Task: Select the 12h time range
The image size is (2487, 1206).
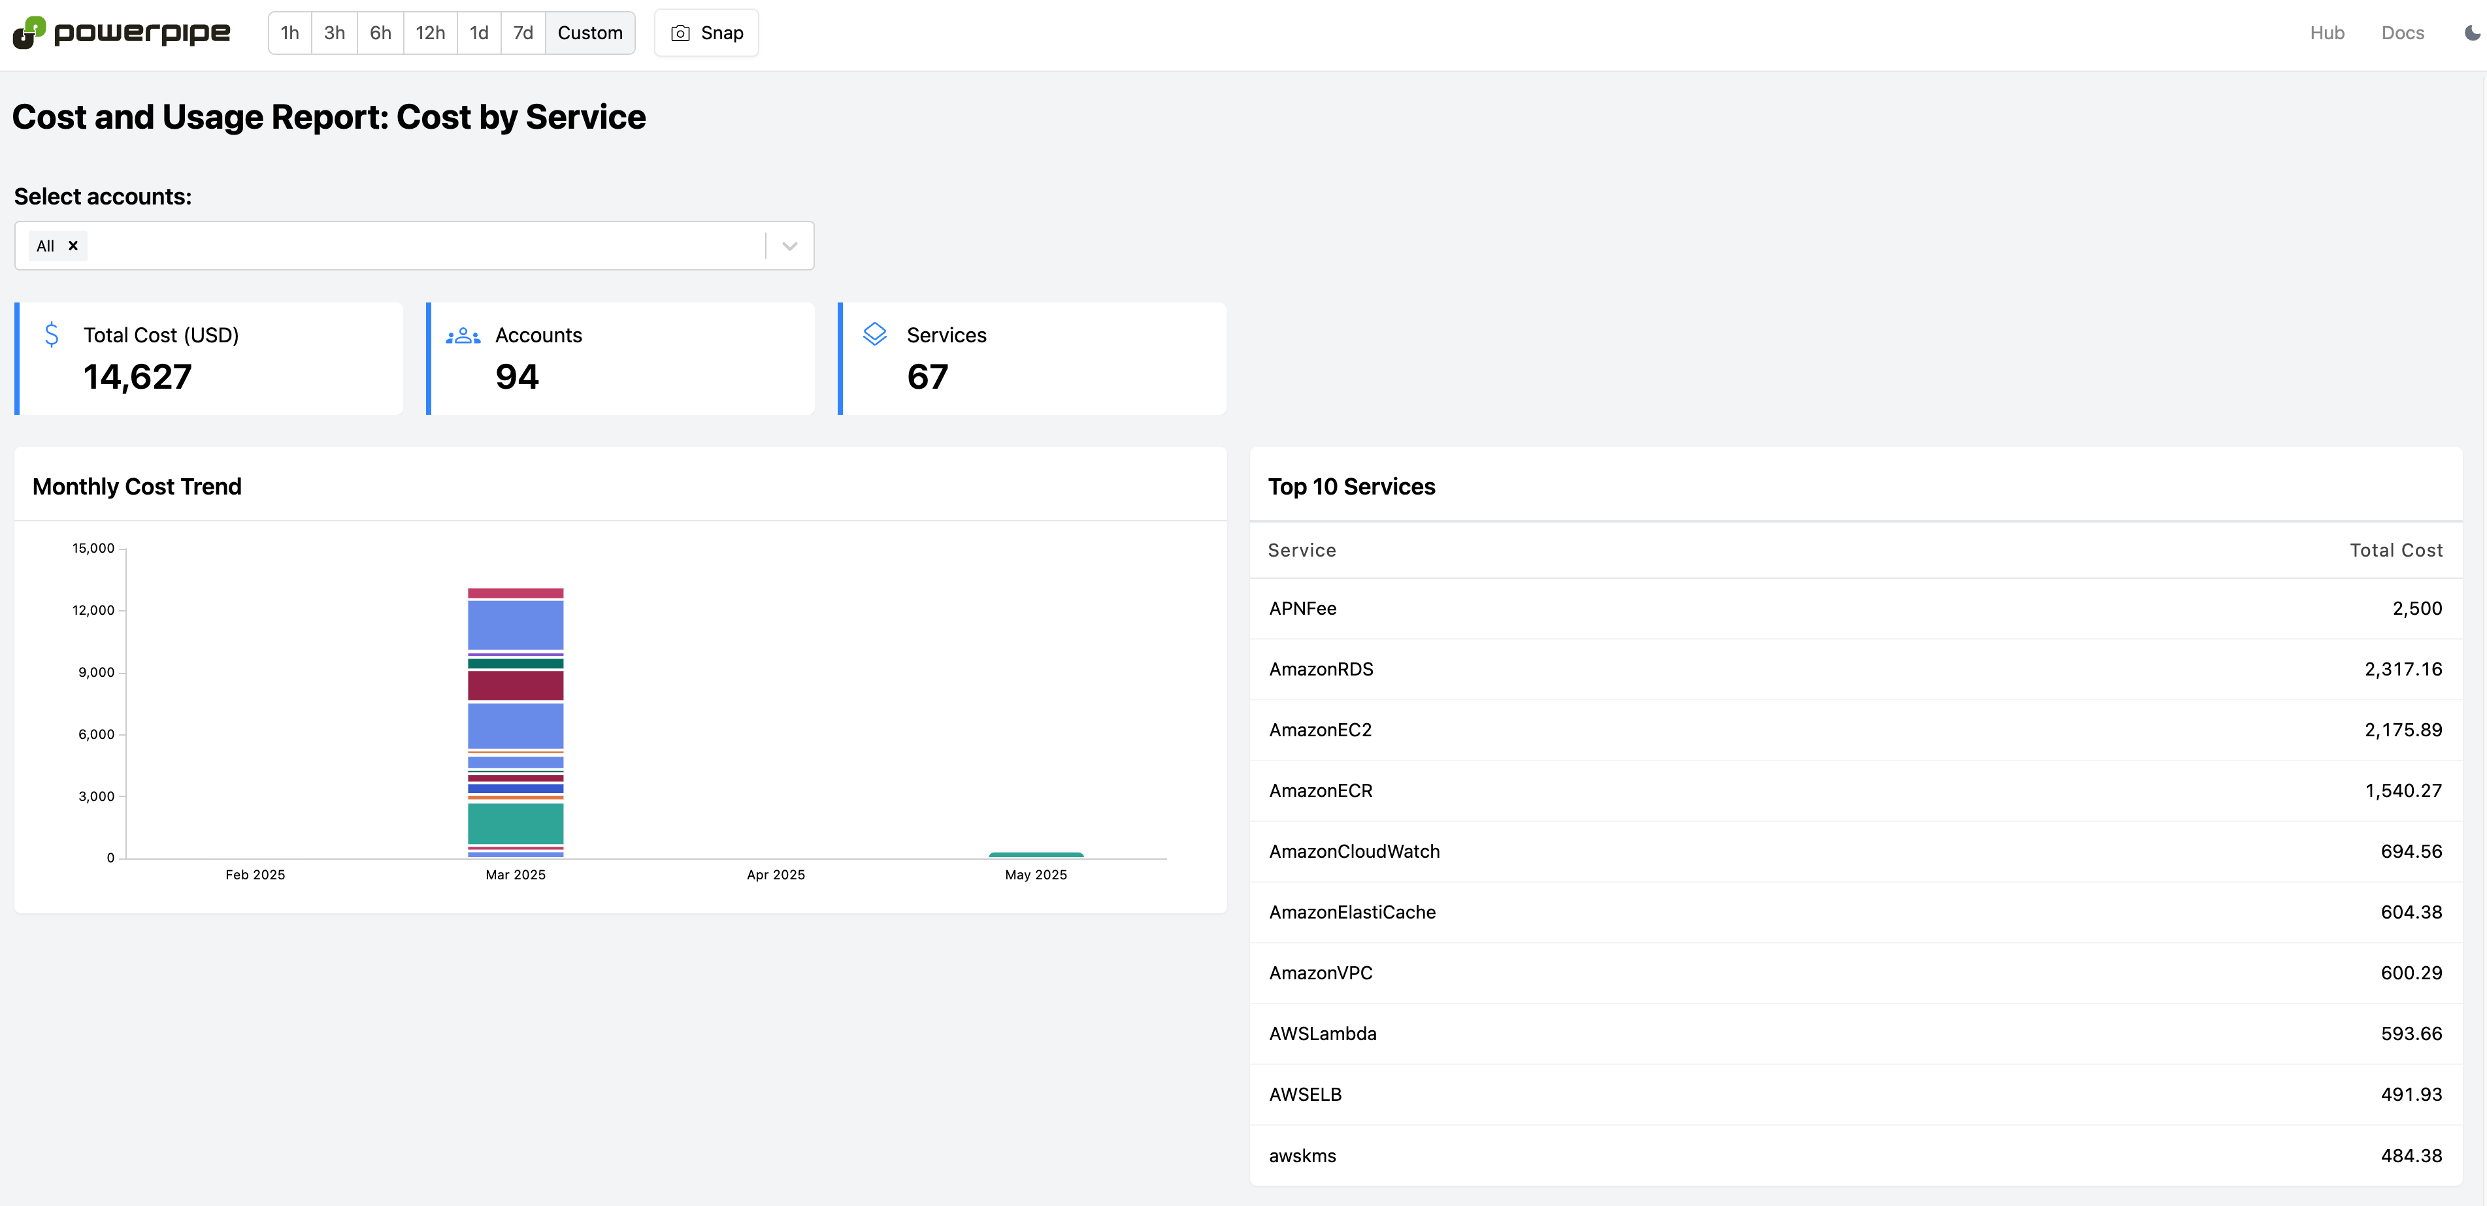Action: [429, 33]
